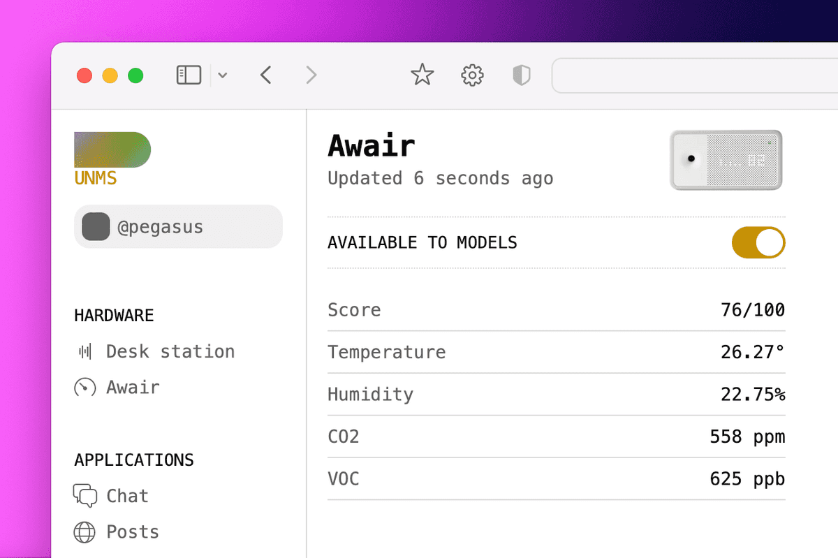Disable the Available to Models switch
The image size is (838, 558).
tap(758, 242)
